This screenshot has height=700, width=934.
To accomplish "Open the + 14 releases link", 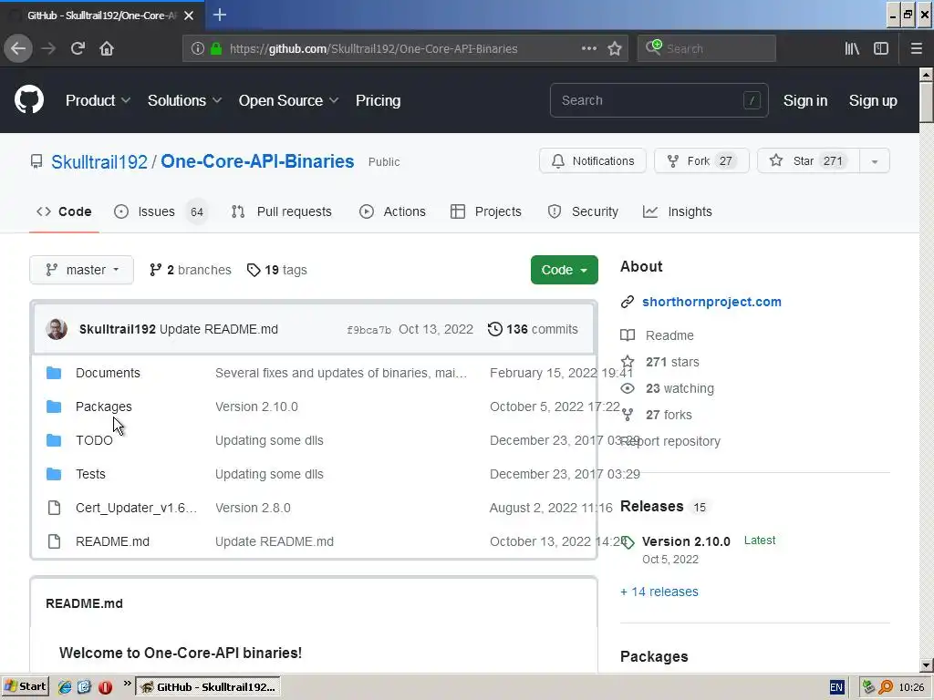I will [x=659, y=592].
